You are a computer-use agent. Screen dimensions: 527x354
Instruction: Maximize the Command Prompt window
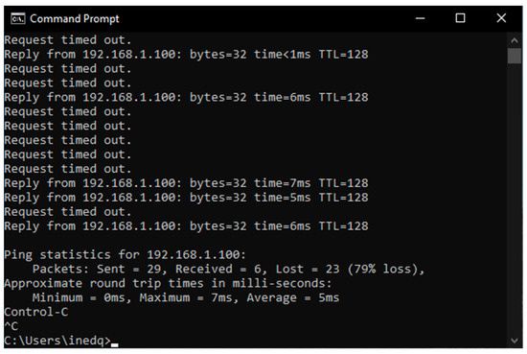pyautogui.click(x=460, y=18)
